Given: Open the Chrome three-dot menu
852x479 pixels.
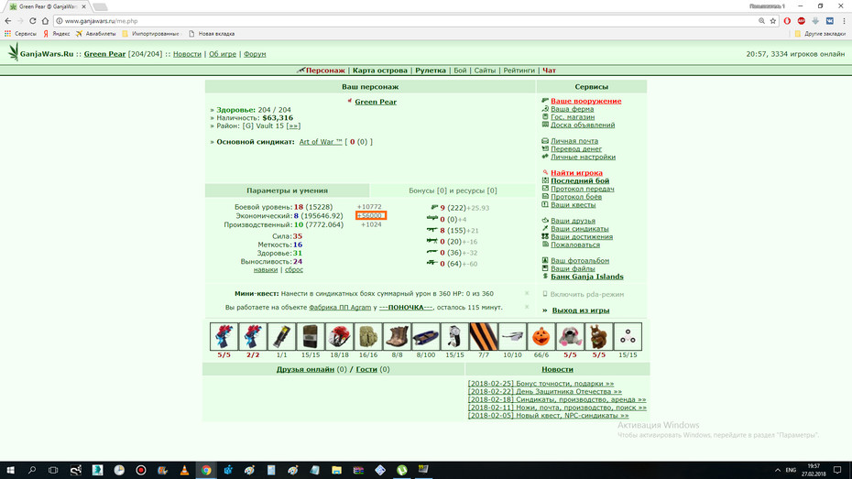Looking at the screenshot, I should click(x=844, y=21).
